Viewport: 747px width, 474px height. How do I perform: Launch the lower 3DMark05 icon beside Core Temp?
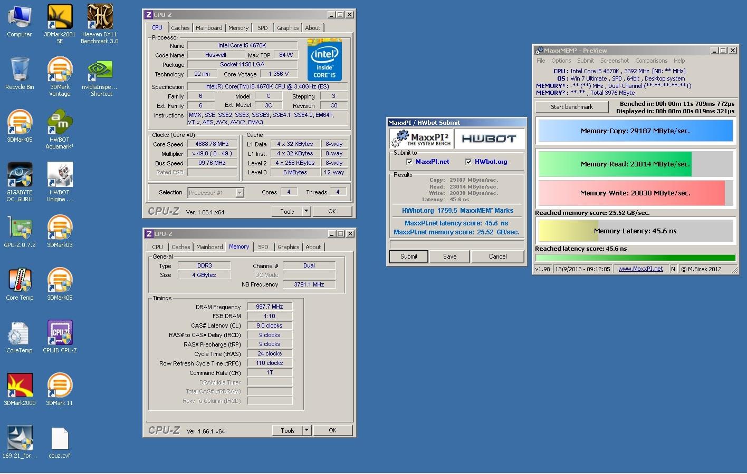(60, 280)
